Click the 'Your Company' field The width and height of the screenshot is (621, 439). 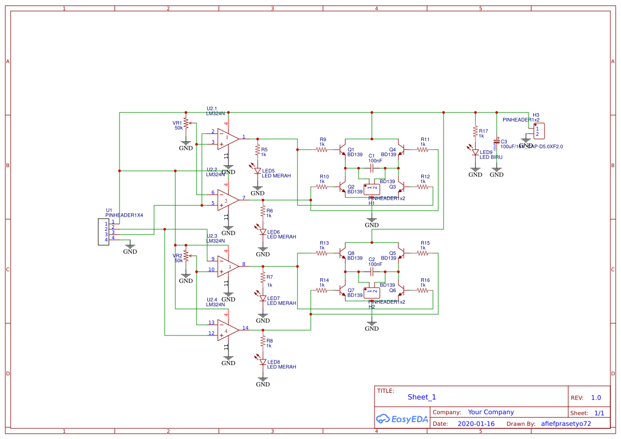point(491,412)
